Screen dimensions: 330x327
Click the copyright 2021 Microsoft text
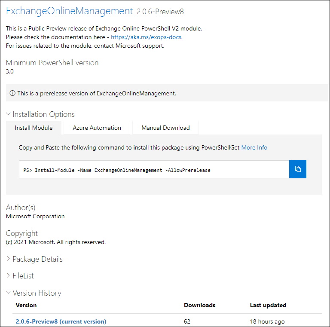[x=56, y=242]
